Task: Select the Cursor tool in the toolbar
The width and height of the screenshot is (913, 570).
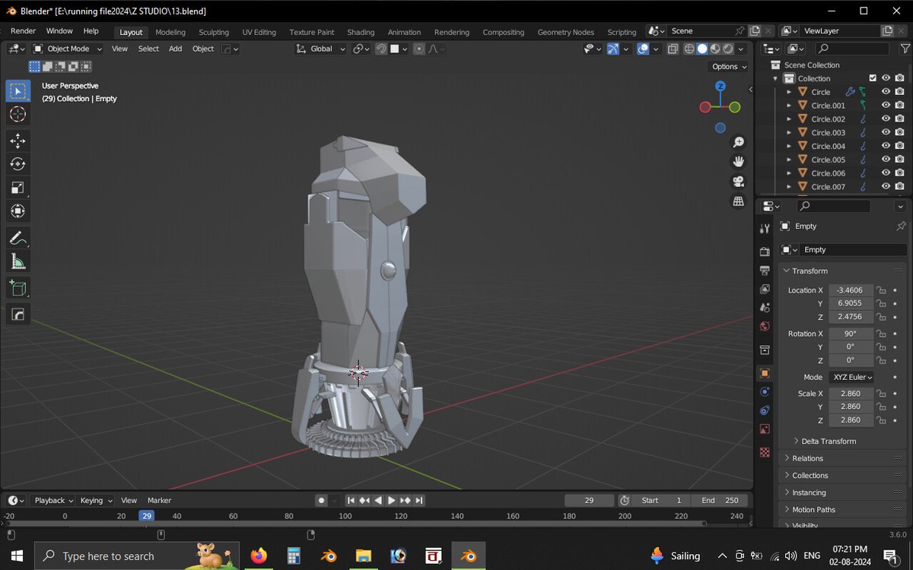Action: coord(17,115)
